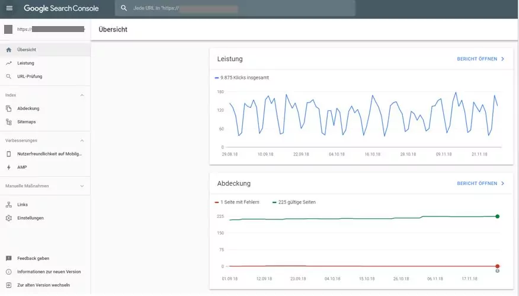519x296 pixels.
Task: Click the red endpoint dot on coverage chart
Action: click(x=498, y=266)
